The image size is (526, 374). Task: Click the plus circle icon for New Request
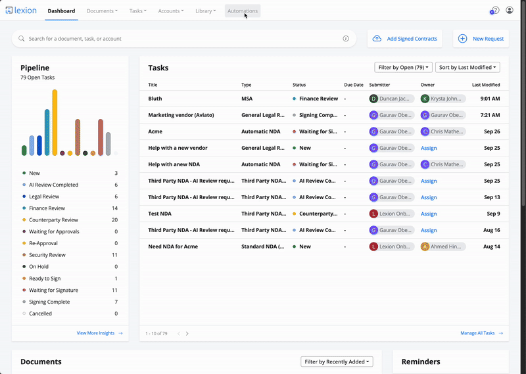[462, 39]
